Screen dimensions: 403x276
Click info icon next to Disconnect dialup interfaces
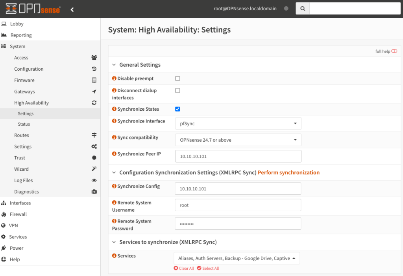pyautogui.click(x=114, y=90)
